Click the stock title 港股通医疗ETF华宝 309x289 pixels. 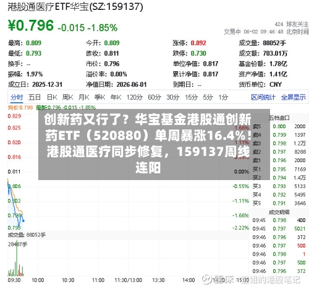75,7
